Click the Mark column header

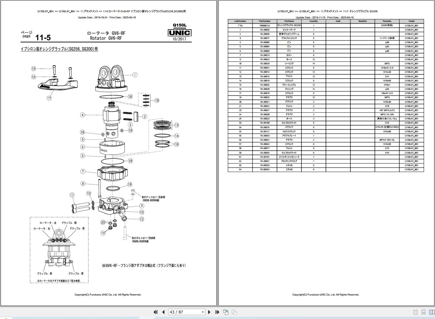point(338,21)
